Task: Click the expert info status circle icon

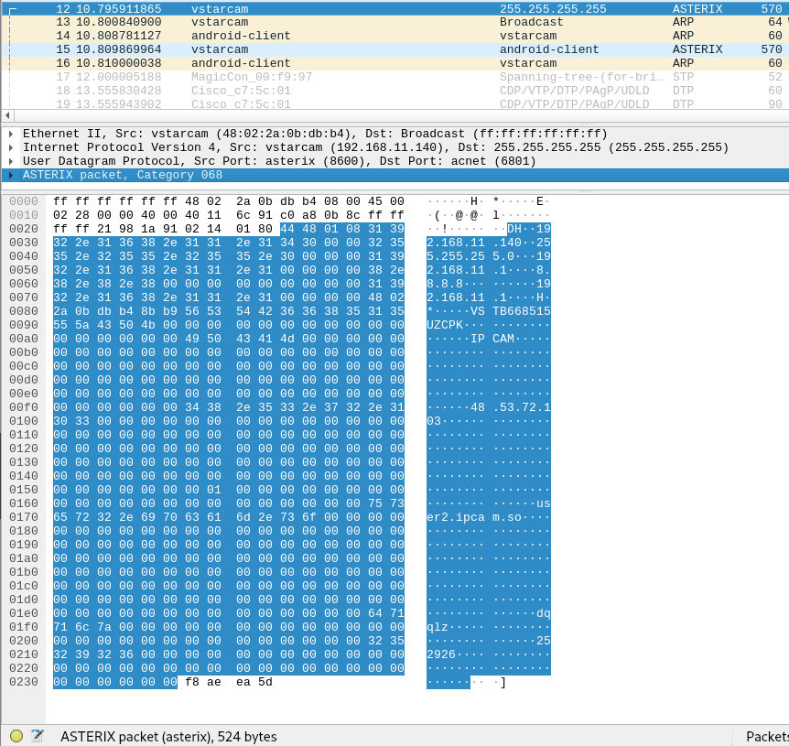Action: pyautogui.click(x=16, y=736)
